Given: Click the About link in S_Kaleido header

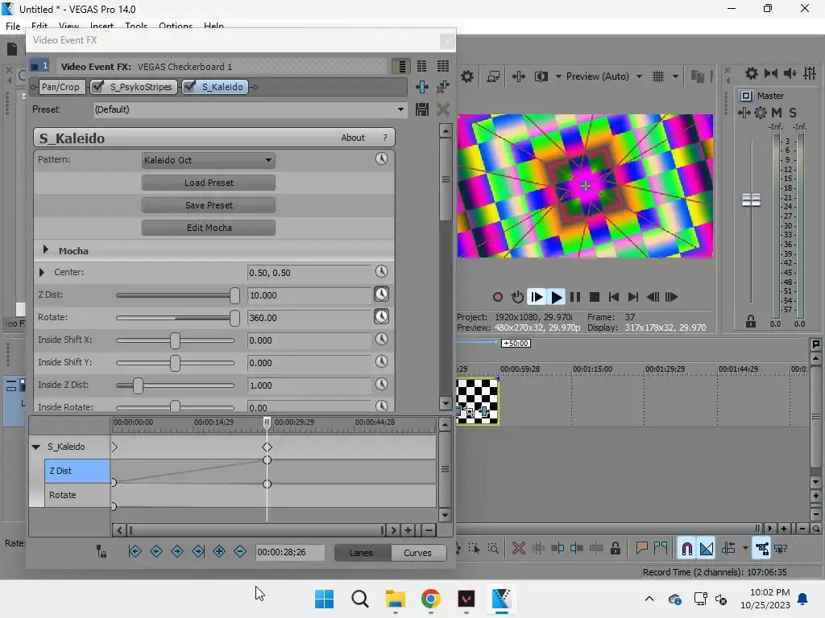Looking at the screenshot, I should point(353,138).
